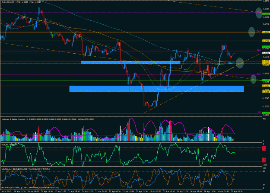Click the Momentum(14) 99.9252 label
The image size is (270, 193).
pyautogui.click(x=39, y=169)
